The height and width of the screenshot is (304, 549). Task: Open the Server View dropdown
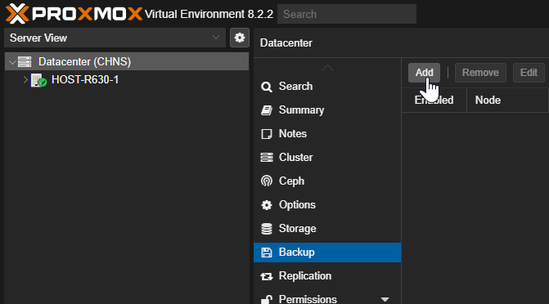point(115,38)
